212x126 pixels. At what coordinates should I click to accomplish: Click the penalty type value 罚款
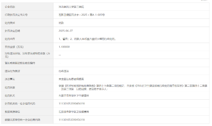pos(61,23)
